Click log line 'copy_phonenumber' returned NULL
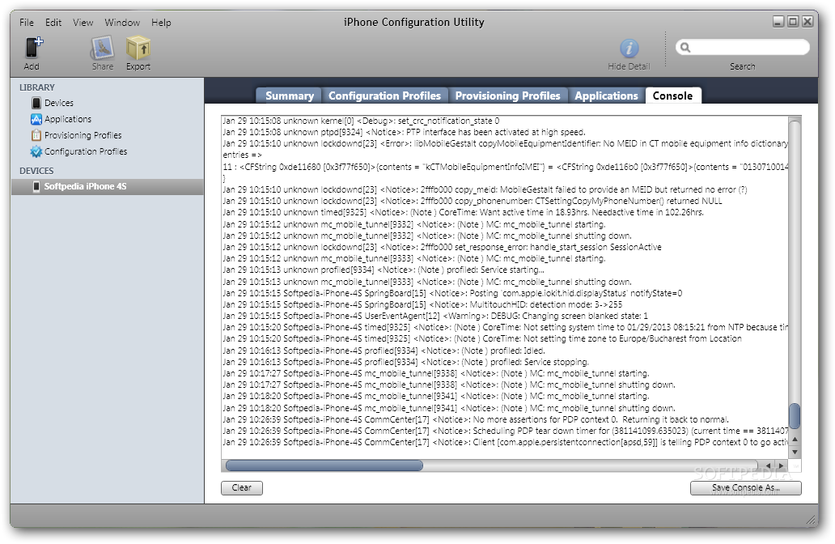 (473, 202)
